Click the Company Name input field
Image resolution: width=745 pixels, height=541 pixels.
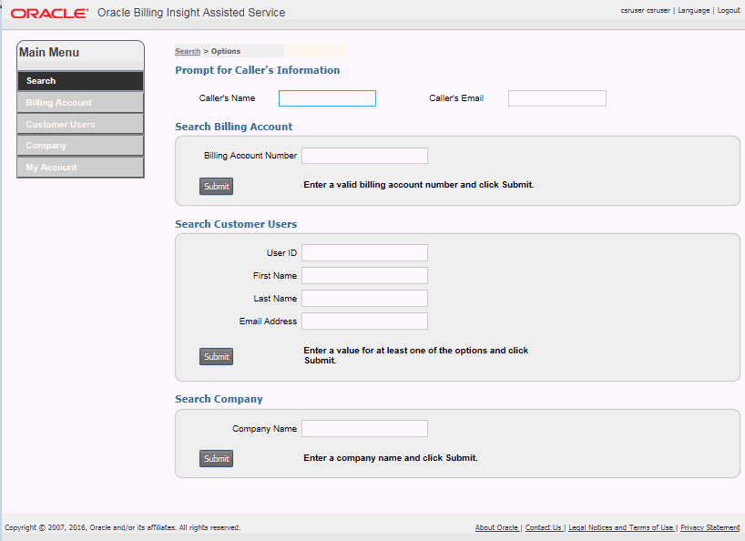365,428
